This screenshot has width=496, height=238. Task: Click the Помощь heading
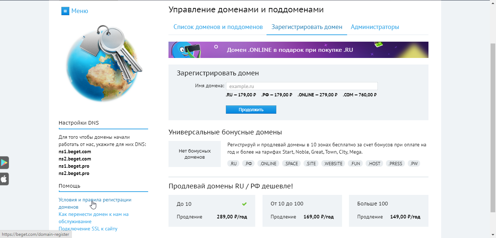click(70, 186)
